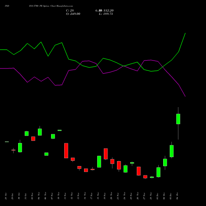Click the 04 Dec date label
The image size is (206, 206).
[x=177, y=196]
